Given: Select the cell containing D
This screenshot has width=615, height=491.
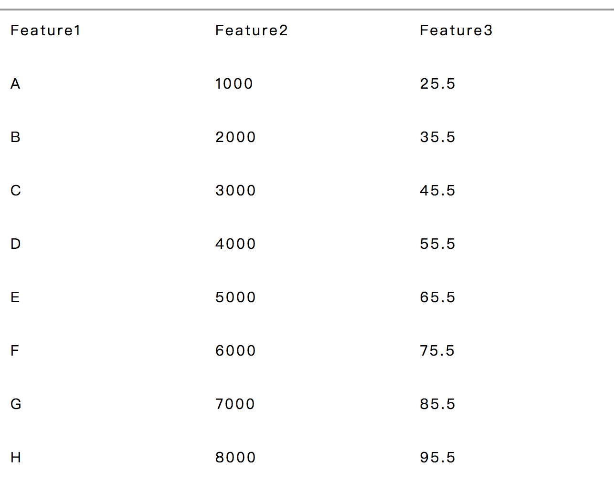Looking at the screenshot, I should click(x=16, y=244).
